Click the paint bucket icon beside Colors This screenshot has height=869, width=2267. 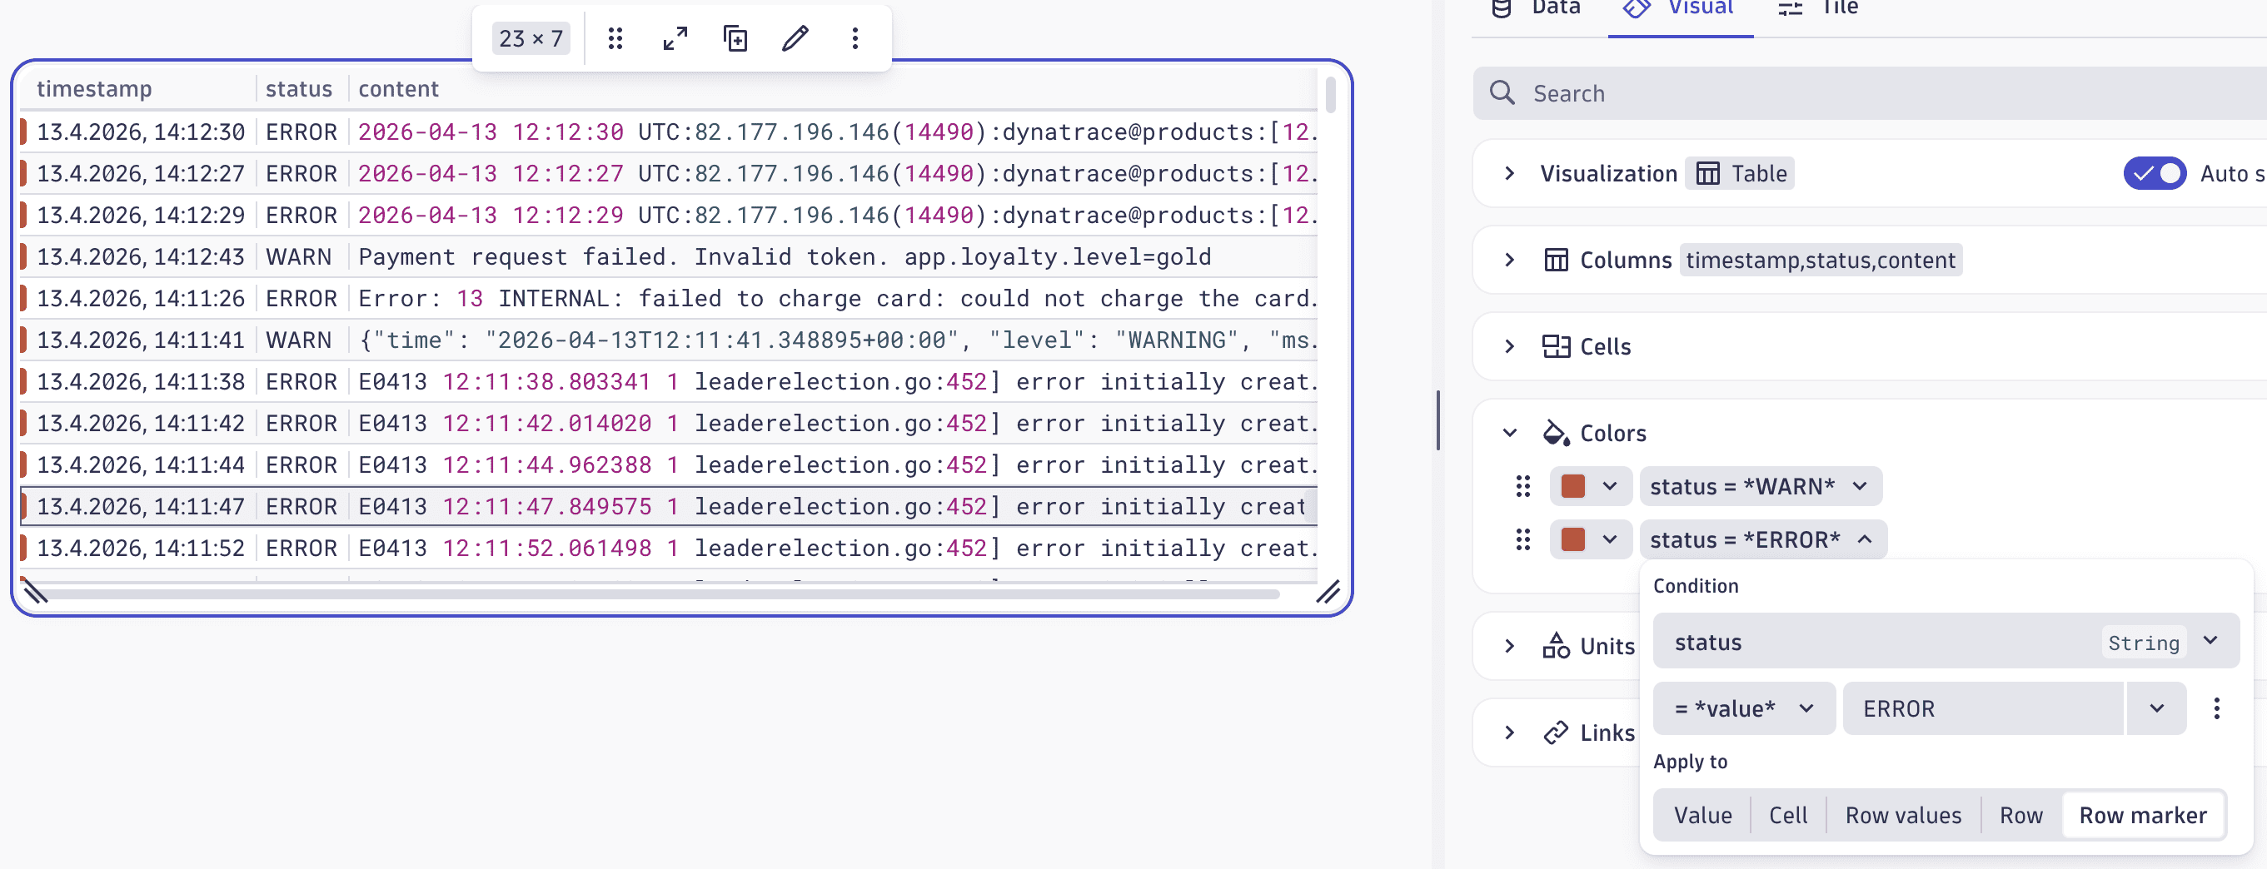1555,433
